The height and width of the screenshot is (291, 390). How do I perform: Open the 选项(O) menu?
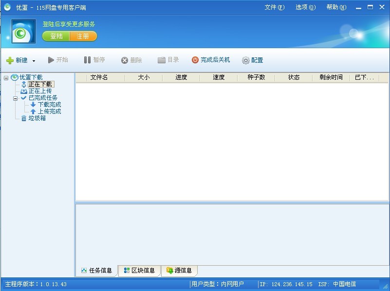click(x=305, y=7)
